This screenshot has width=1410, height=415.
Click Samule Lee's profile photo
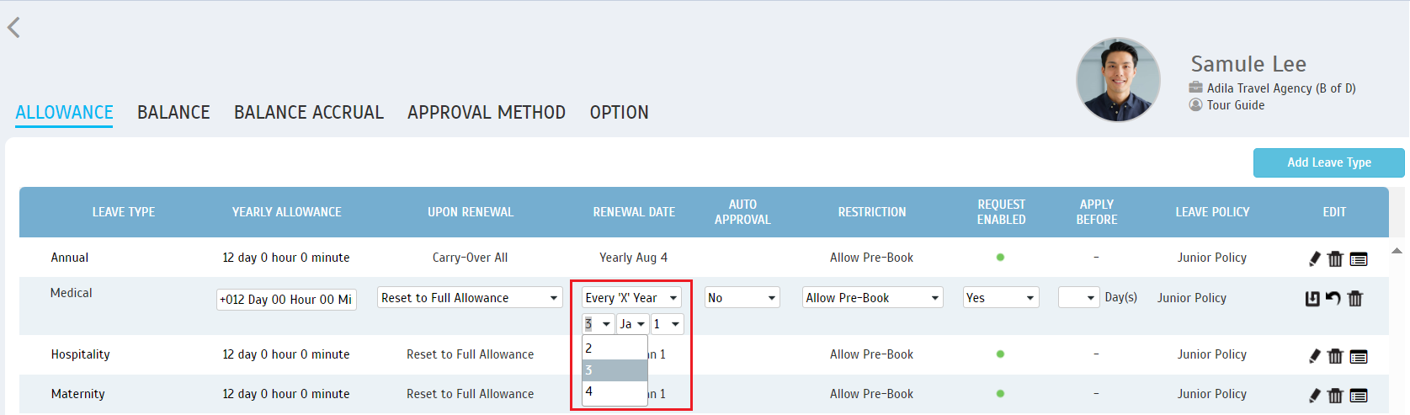click(x=1118, y=80)
